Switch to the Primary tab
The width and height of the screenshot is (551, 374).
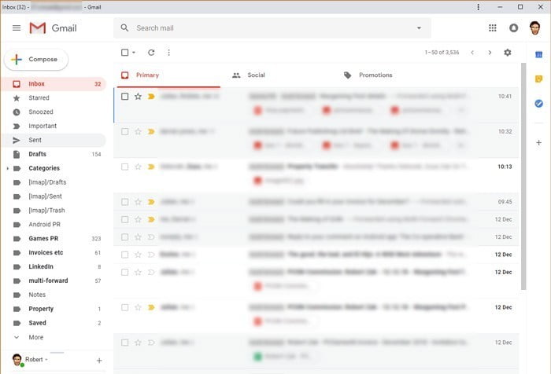[x=168, y=75]
